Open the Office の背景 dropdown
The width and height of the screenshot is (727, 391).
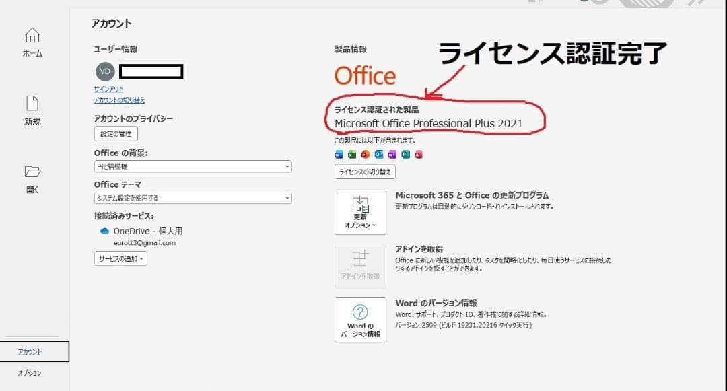pos(192,166)
